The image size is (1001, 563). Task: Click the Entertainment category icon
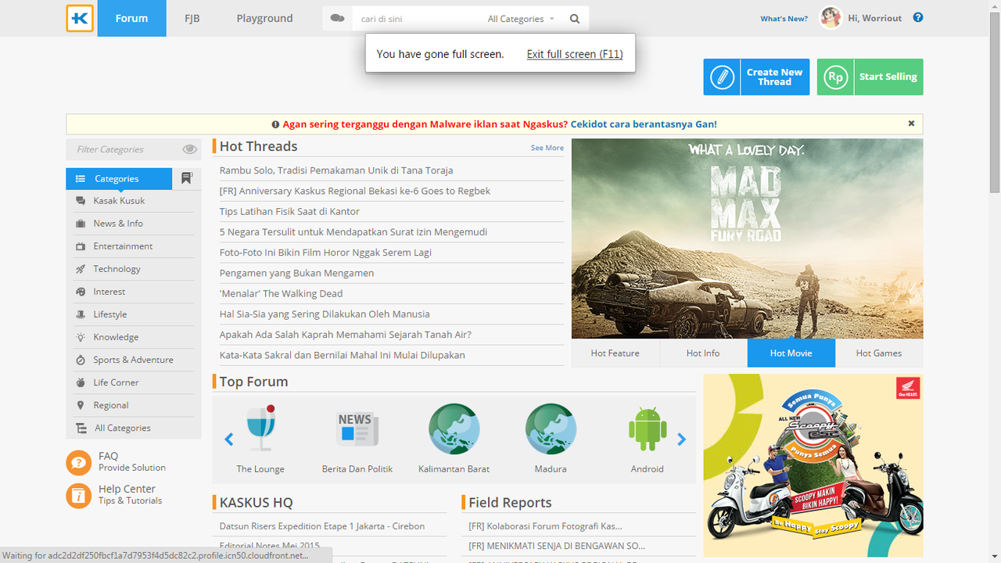(x=81, y=246)
